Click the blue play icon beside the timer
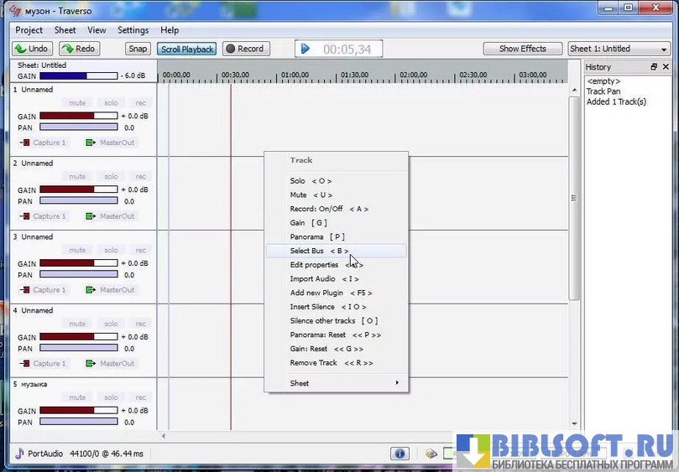The height and width of the screenshot is (472, 679). pyautogui.click(x=306, y=49)
